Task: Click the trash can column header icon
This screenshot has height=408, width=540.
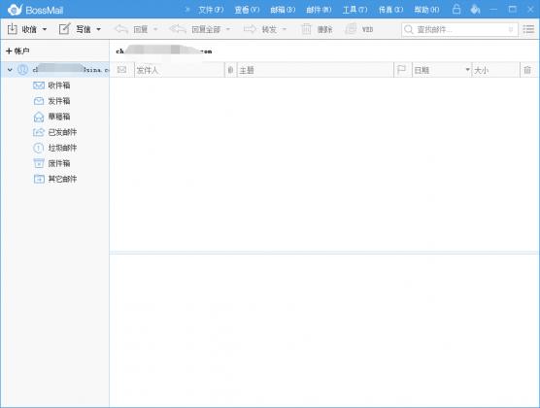Action: pos(527,70)
